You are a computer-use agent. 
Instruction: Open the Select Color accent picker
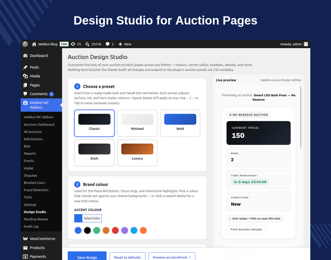pos(88,218)
